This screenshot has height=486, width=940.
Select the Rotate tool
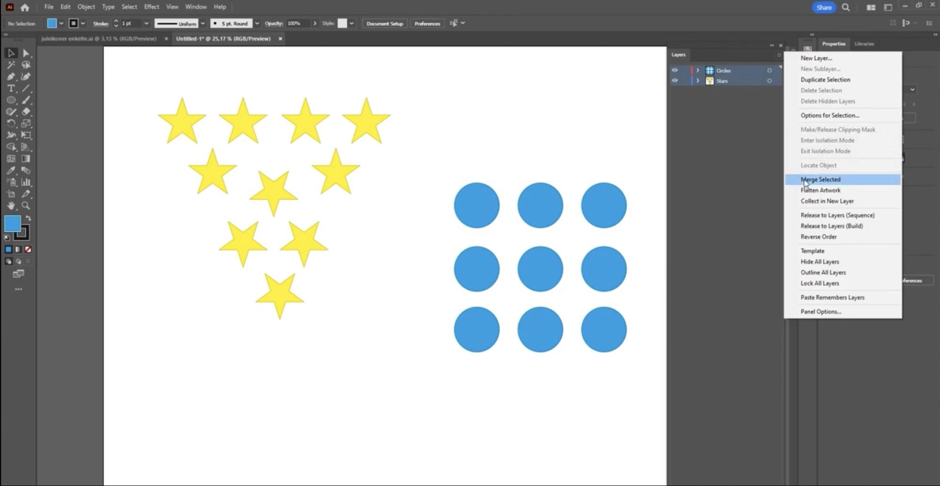(10, 124)
